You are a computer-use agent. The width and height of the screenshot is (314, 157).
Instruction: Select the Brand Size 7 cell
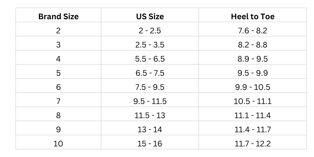(58, 100)
